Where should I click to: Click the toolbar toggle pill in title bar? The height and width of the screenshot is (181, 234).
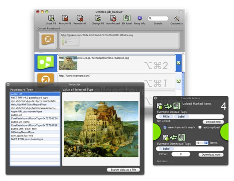(x=181, y=12)
